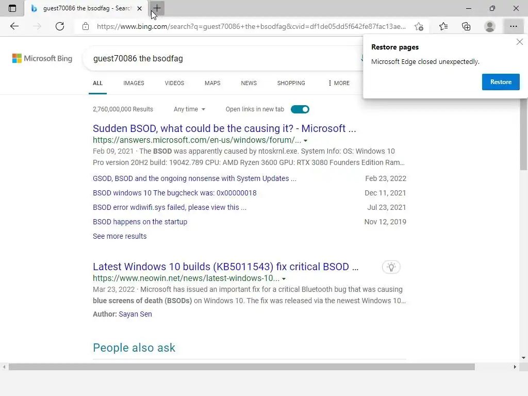Click the scroll left arrow
This screenshot has height=396, width=528.
(x=4, y=367)
